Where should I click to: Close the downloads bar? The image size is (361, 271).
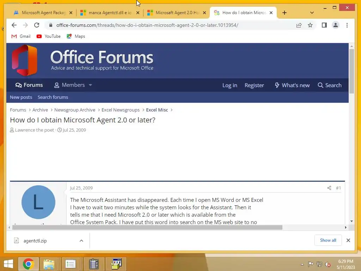coord(348,240)
